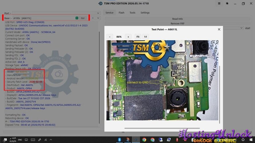
Task: Click the ENG language indicator in taskbar
Action: pyautogui.click(x=20, y=140)
